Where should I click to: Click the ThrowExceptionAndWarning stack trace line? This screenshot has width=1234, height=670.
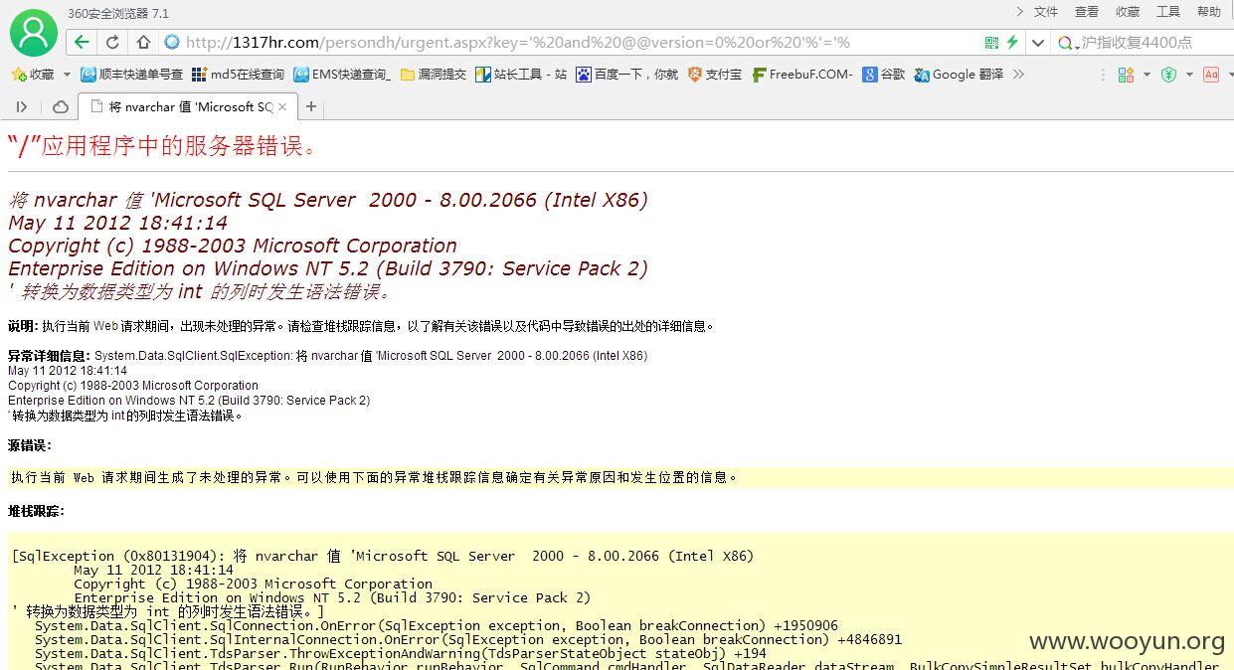tap(401, 653)
